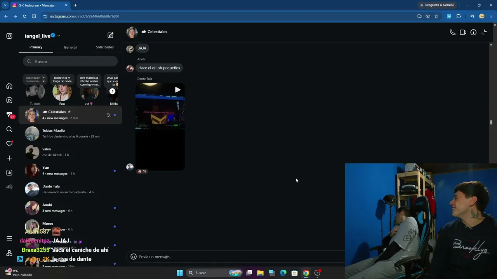Open the Tobias Muollo conversation
Viewport: 497px width, 279px height.
70,133
